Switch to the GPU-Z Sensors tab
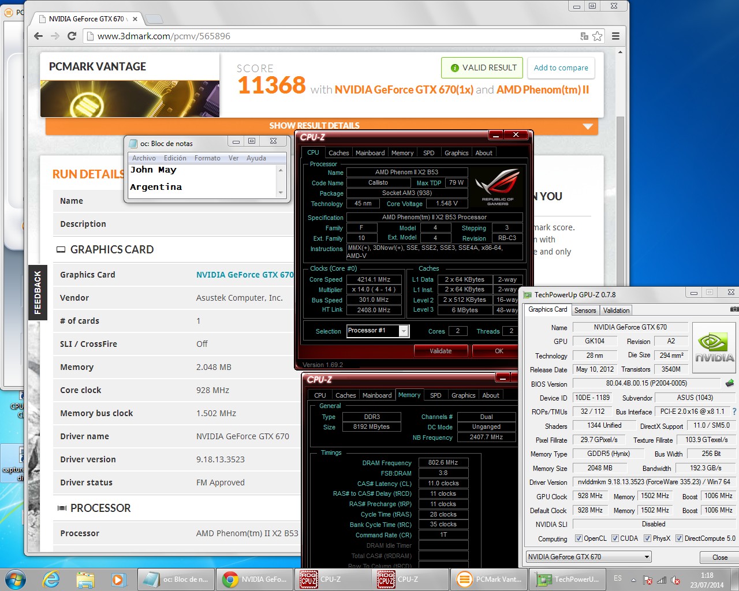 point(585,311)
